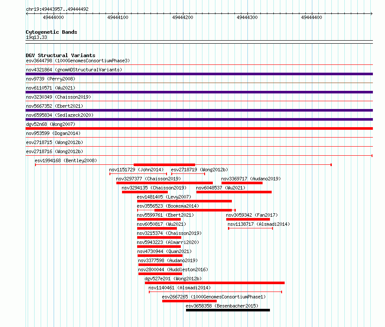Screen dimensions: 385x327
Task: Click ruler position 49444400
Action: coord(311,17)
